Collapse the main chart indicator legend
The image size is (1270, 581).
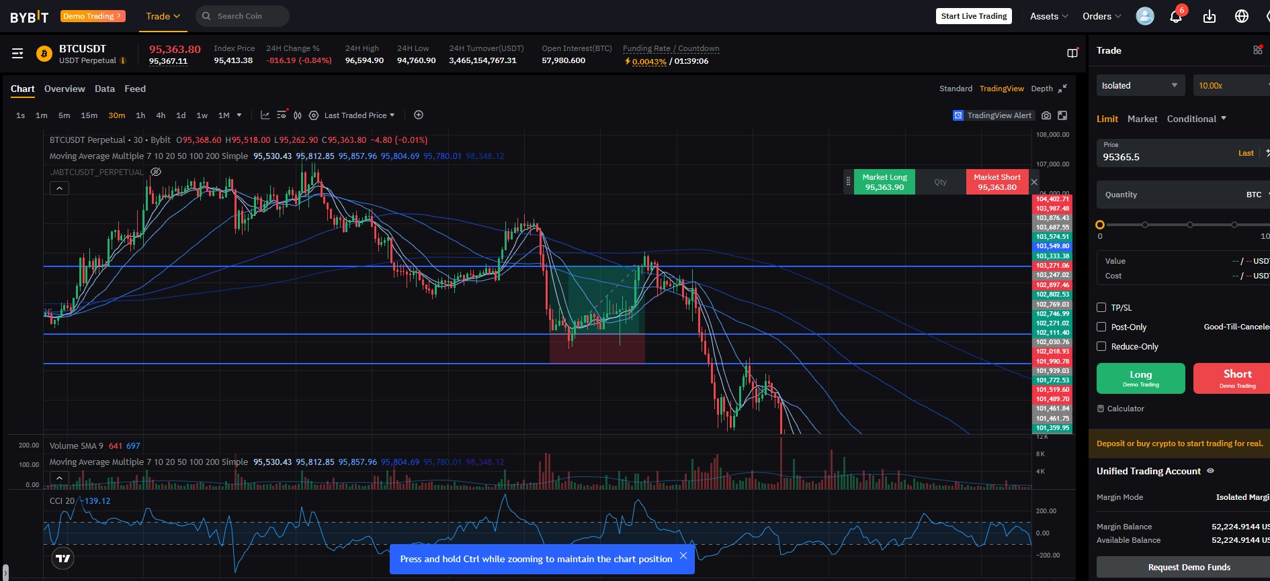pyautogui.click(x=59, y=189)
